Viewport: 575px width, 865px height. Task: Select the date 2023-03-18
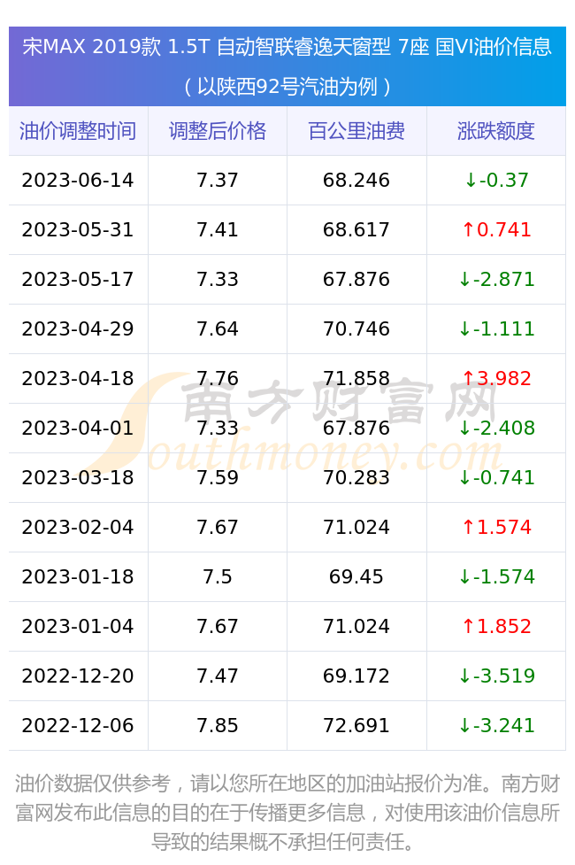click(x=78, y=478)
